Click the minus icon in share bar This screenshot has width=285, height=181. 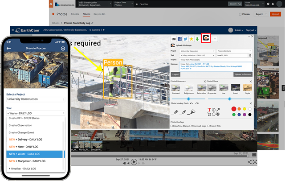point(215,39)
